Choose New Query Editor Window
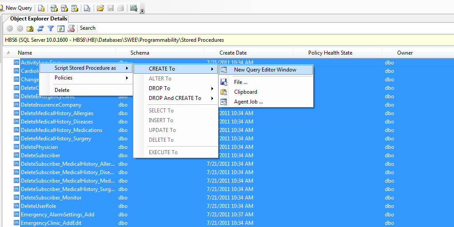The width and height of the screenshot is (454, 227). tap(266, 70)
